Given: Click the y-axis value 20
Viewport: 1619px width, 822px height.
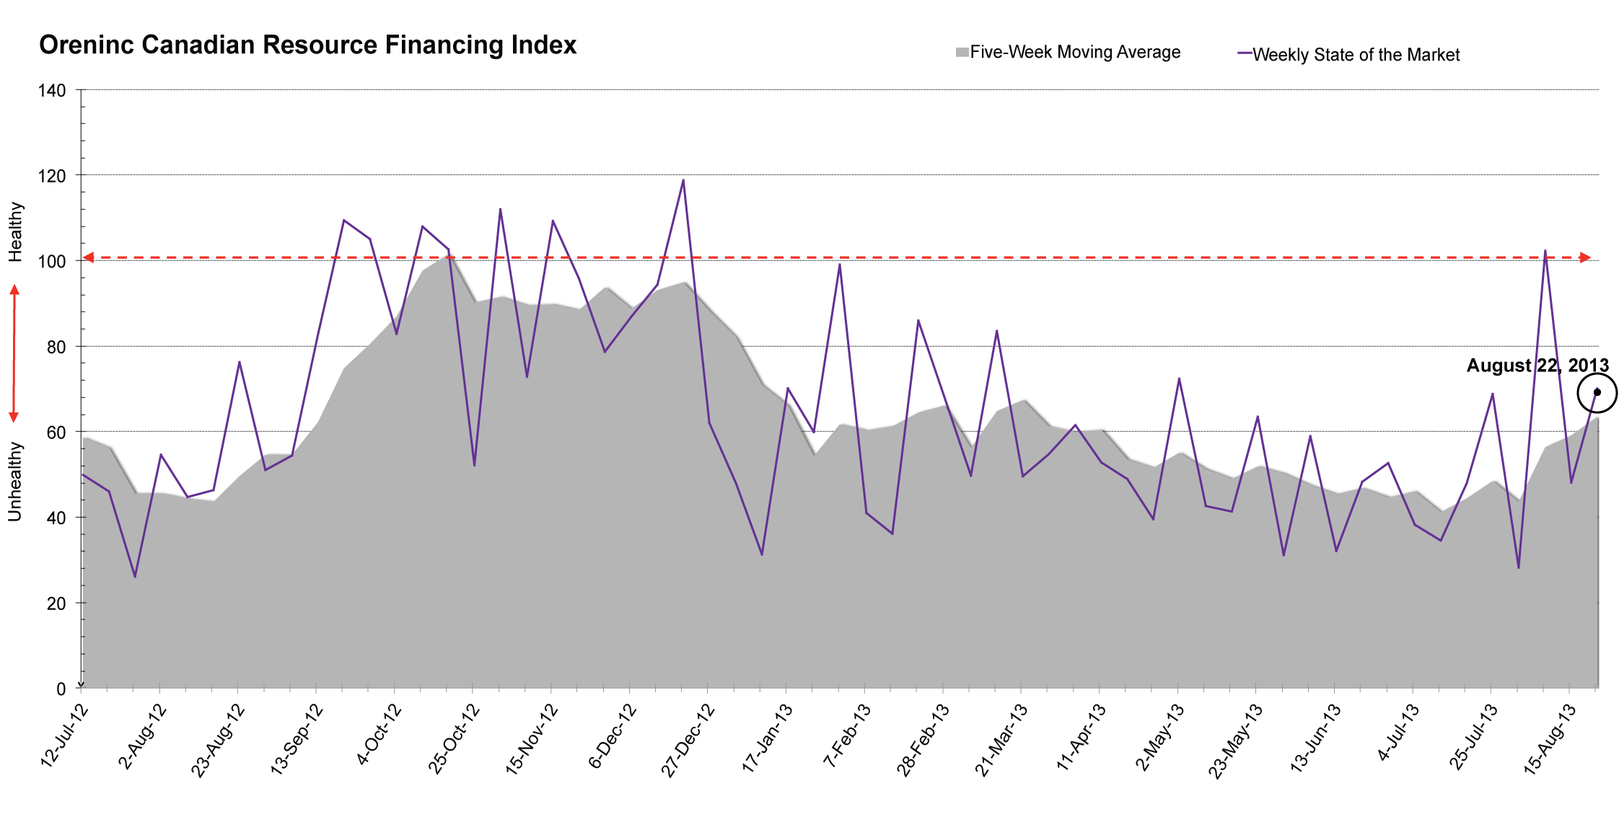Looking at the screenshot, I should pyautogui.click(x=56, y=604).
